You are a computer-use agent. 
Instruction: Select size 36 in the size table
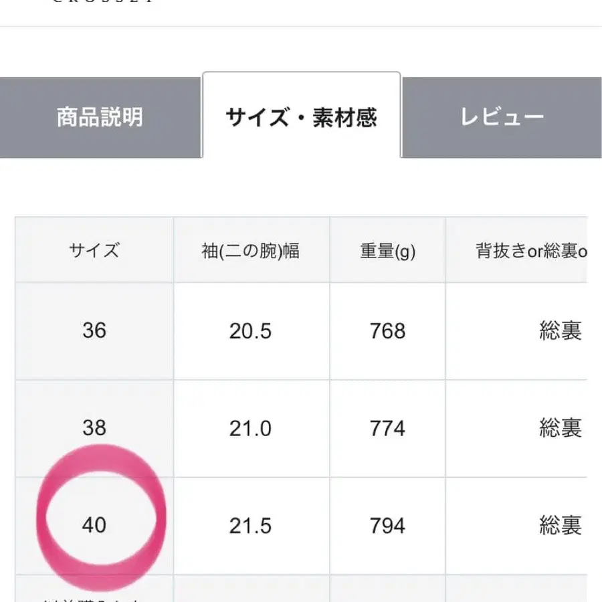click(x=94, y=330)
